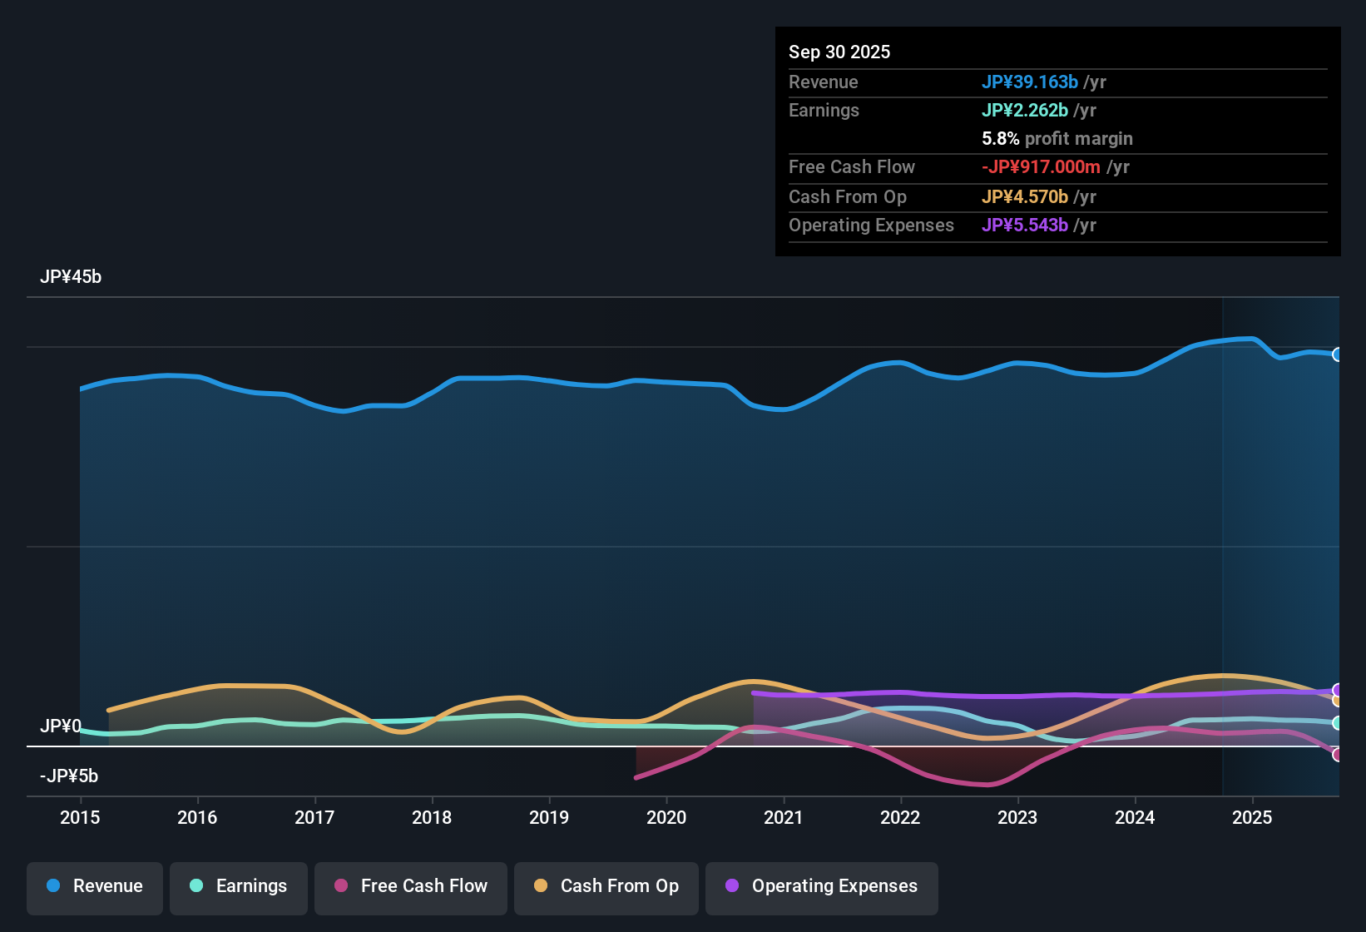The width and height of the screenshot is (1366, 932).
Task: Click the 5.8% profit margin text
Action: point(1057,139)
